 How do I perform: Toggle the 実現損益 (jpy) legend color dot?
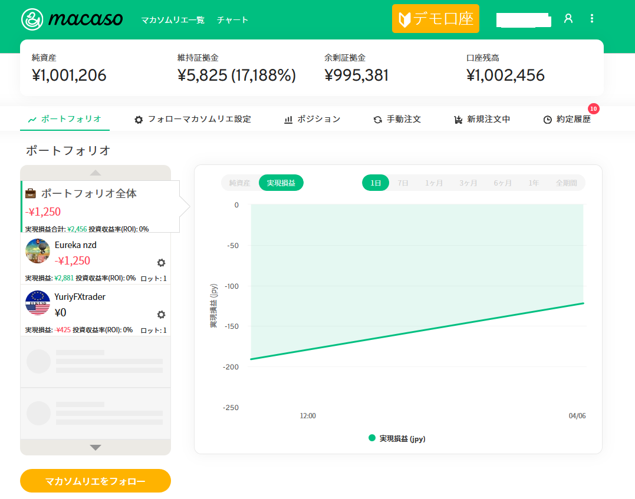click(372, 438)
